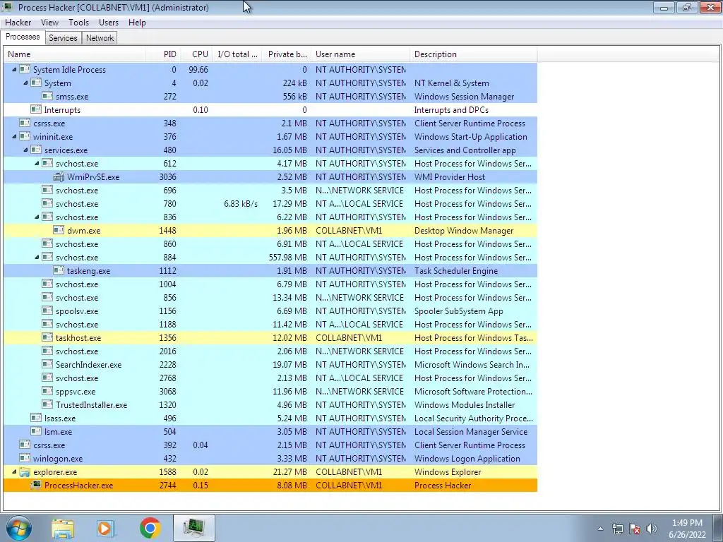Select the Processes tab
The height and width of the screenshot is (542, 723).
coord(23,37)
